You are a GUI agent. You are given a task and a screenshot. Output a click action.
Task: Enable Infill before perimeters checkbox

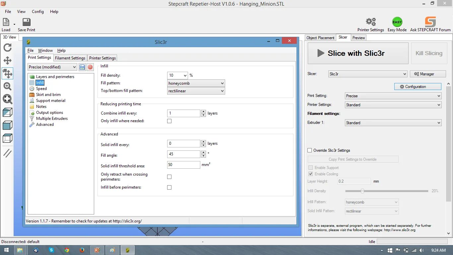[169, 188]
